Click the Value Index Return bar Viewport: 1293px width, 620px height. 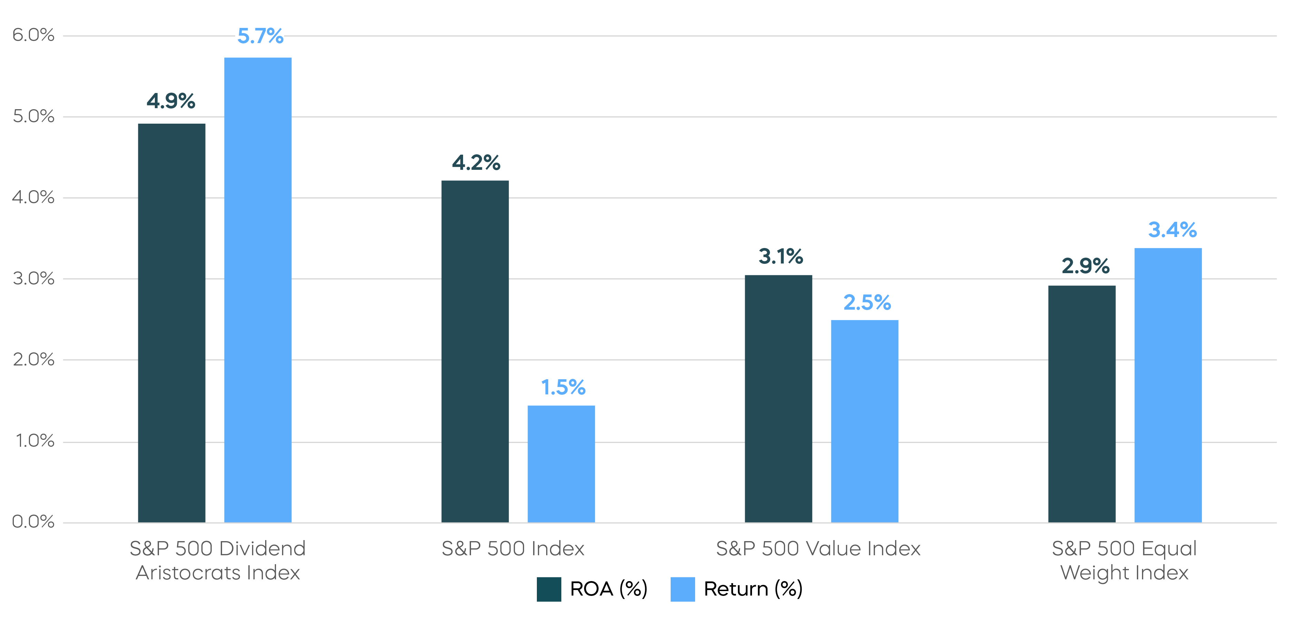tap(864, 421)
